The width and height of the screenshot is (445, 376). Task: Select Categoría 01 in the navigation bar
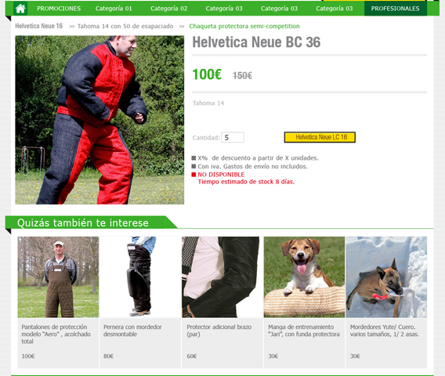tap(114, 9)
